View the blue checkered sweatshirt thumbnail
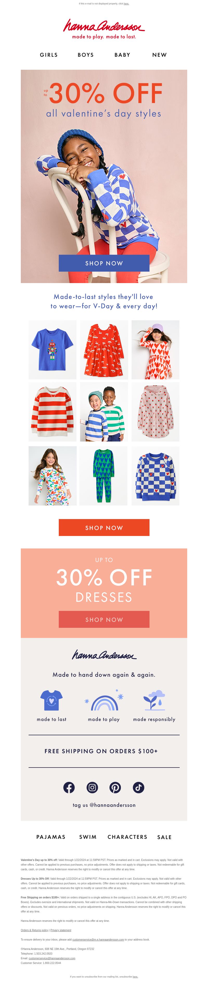 click(x=155, y=476)
